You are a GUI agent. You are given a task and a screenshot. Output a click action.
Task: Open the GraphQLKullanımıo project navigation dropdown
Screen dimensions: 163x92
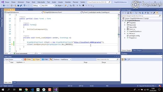pyautogui.click(x=23, y=12)
